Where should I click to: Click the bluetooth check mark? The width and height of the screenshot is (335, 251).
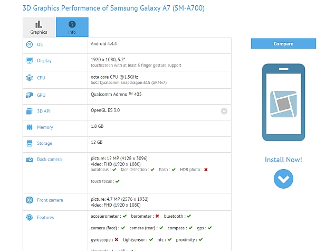[x=189, y=216]
